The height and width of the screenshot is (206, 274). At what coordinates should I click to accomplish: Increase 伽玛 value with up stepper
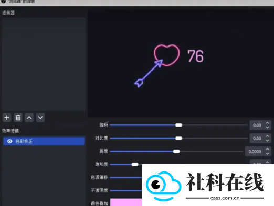click(x=267, y=123)
